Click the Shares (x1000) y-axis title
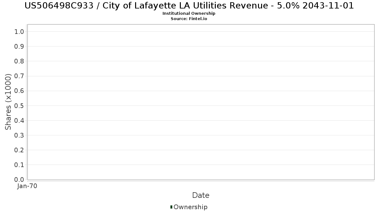378x212 pixels. pos(8,102)
